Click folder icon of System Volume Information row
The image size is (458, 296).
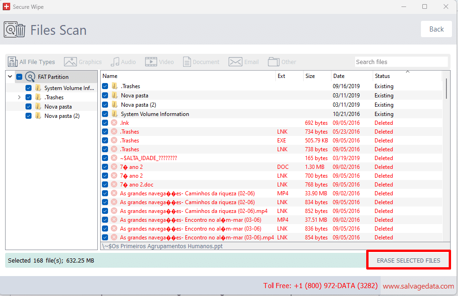point(114,114)
